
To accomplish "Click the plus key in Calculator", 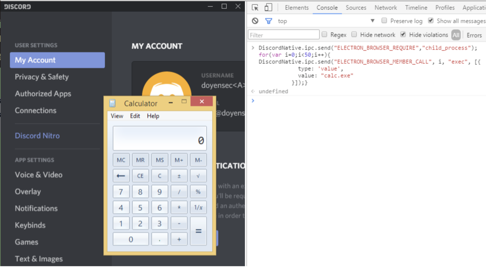I will point(179,239).
